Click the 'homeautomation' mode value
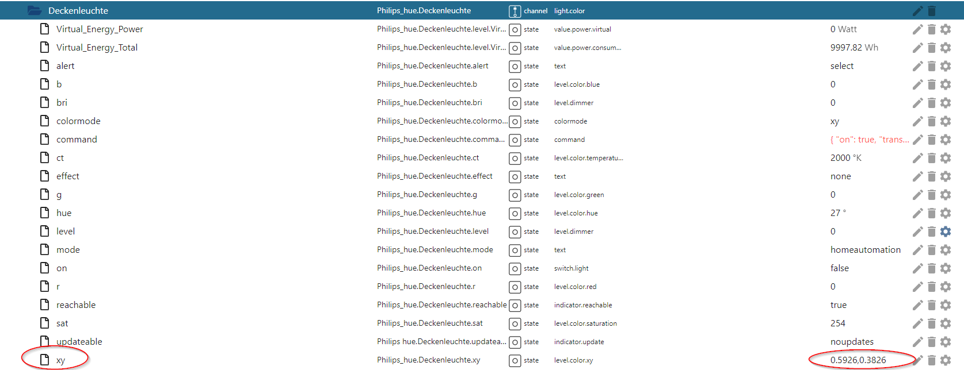 (866, 250)
